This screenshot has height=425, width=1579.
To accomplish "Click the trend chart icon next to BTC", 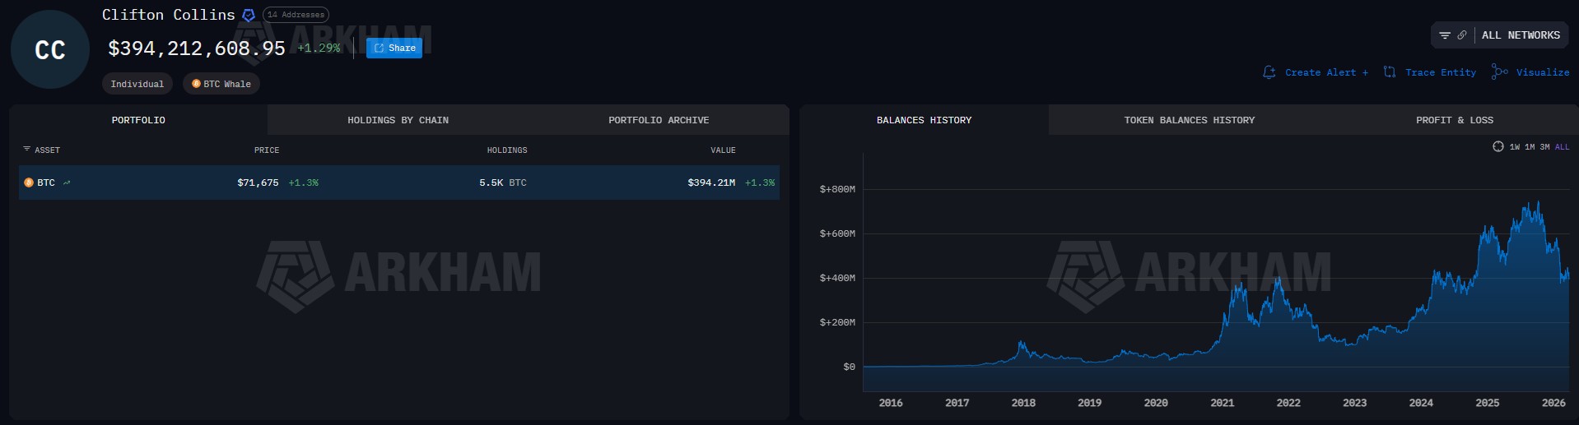I will click(67, 182).
